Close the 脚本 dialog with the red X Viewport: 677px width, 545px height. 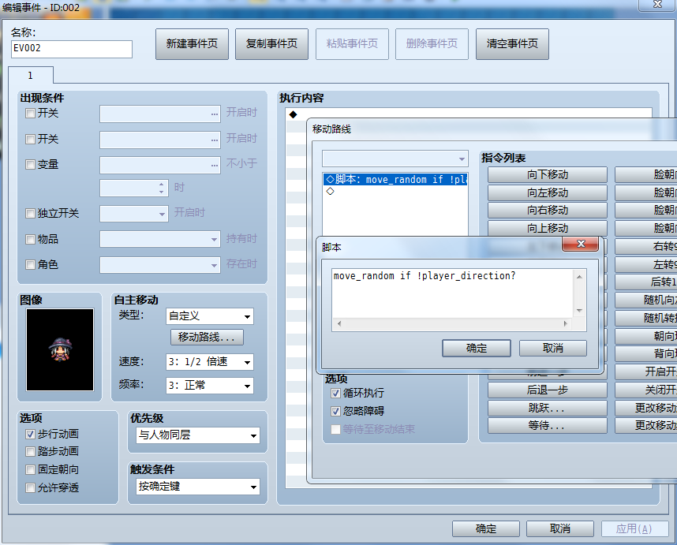[580, 244]
